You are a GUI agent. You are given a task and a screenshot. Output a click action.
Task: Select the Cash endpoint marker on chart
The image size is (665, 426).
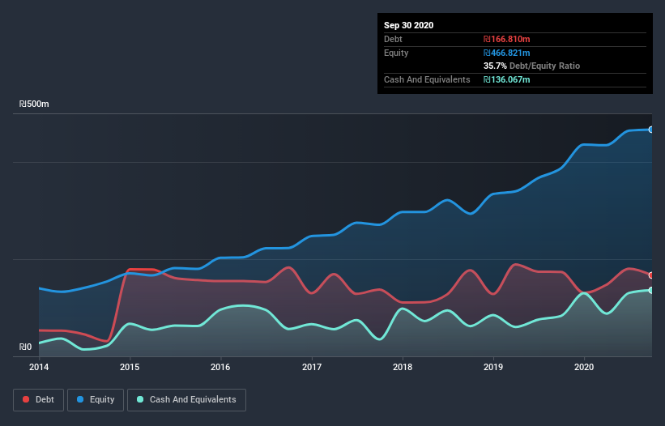coord(651,291)
